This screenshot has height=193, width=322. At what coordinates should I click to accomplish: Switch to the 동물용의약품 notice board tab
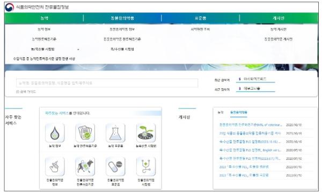tap(239, 112)
